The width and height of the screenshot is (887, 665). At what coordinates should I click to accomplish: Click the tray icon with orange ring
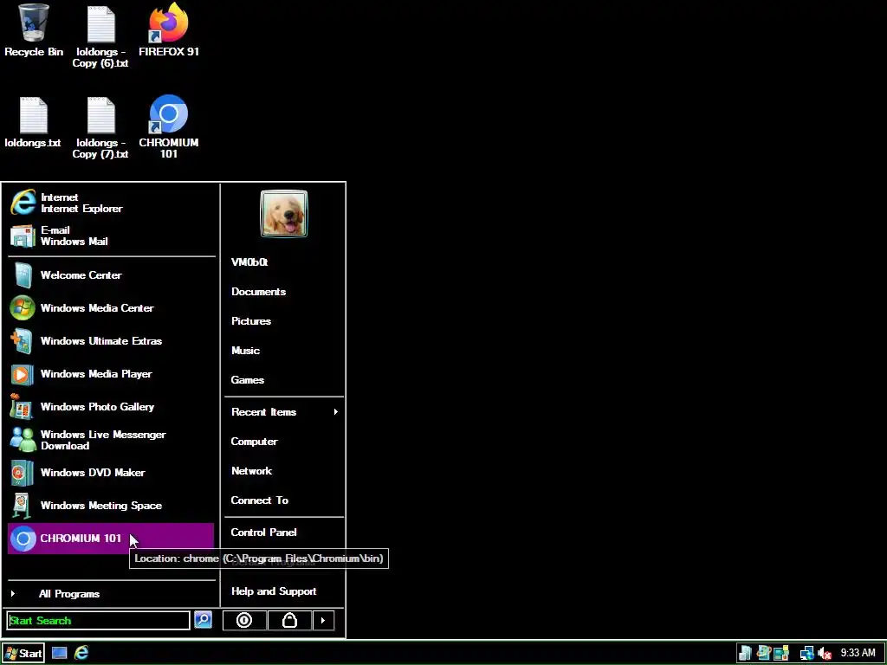(x=764, y=653)
